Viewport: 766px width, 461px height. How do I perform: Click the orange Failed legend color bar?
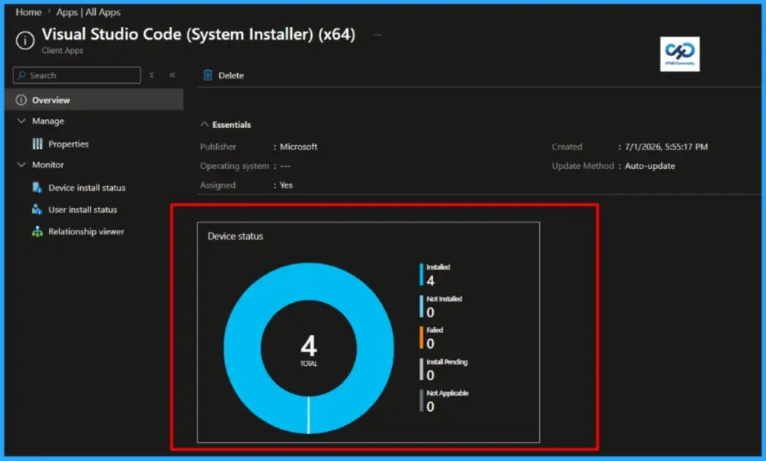421,338
